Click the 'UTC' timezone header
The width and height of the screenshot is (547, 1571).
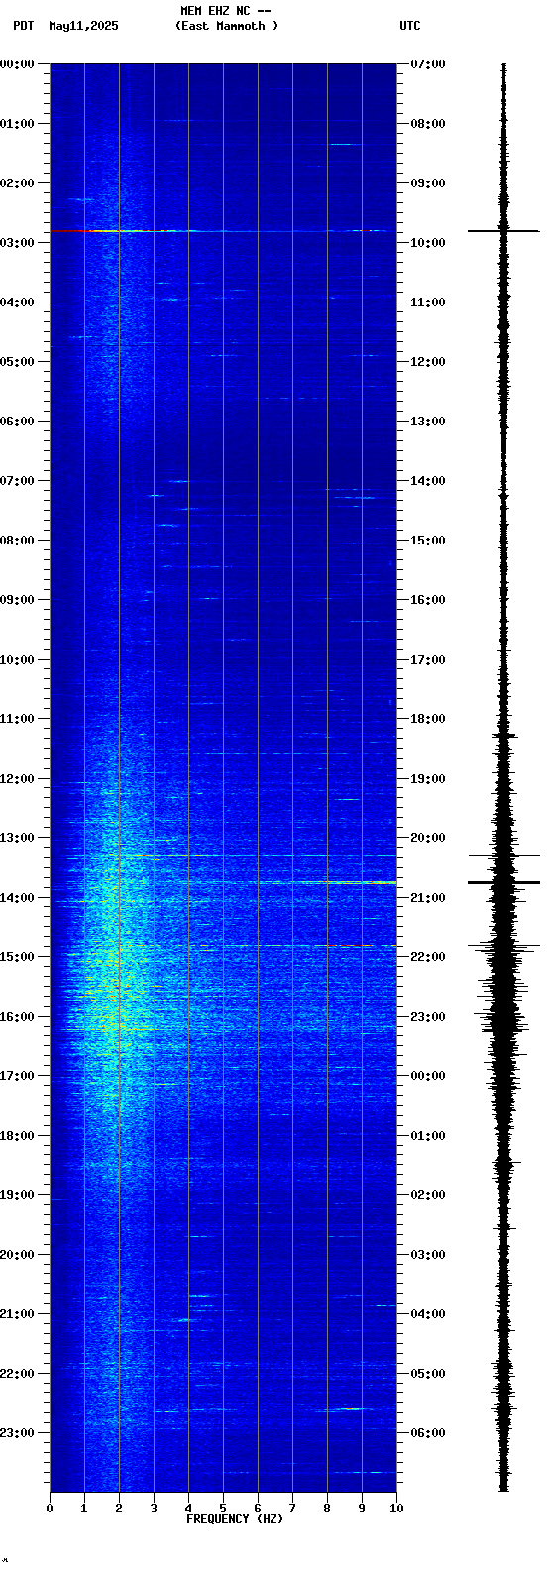pos(410,26)
